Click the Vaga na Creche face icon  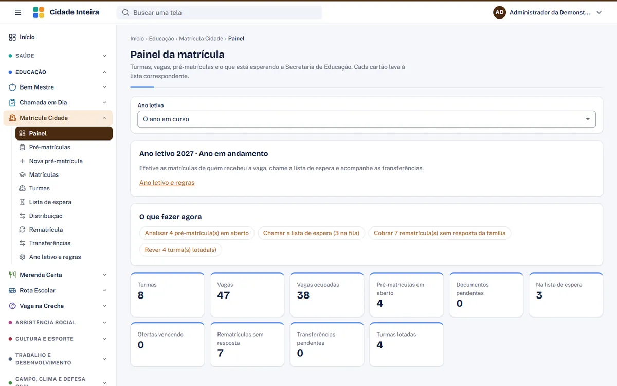click(x=12, y=306)
